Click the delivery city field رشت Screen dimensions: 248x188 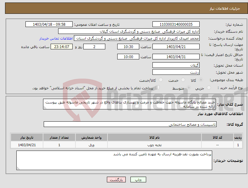coord(176,72)
